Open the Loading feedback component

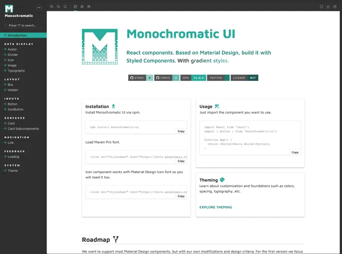pyautogui.click(x=13, y=157)
